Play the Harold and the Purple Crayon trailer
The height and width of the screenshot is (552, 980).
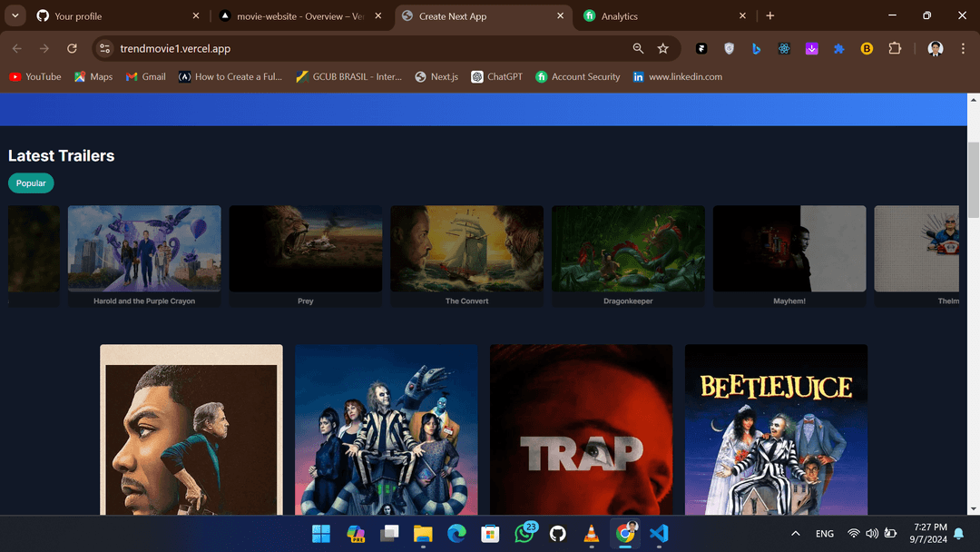click(x=144, y=249)
